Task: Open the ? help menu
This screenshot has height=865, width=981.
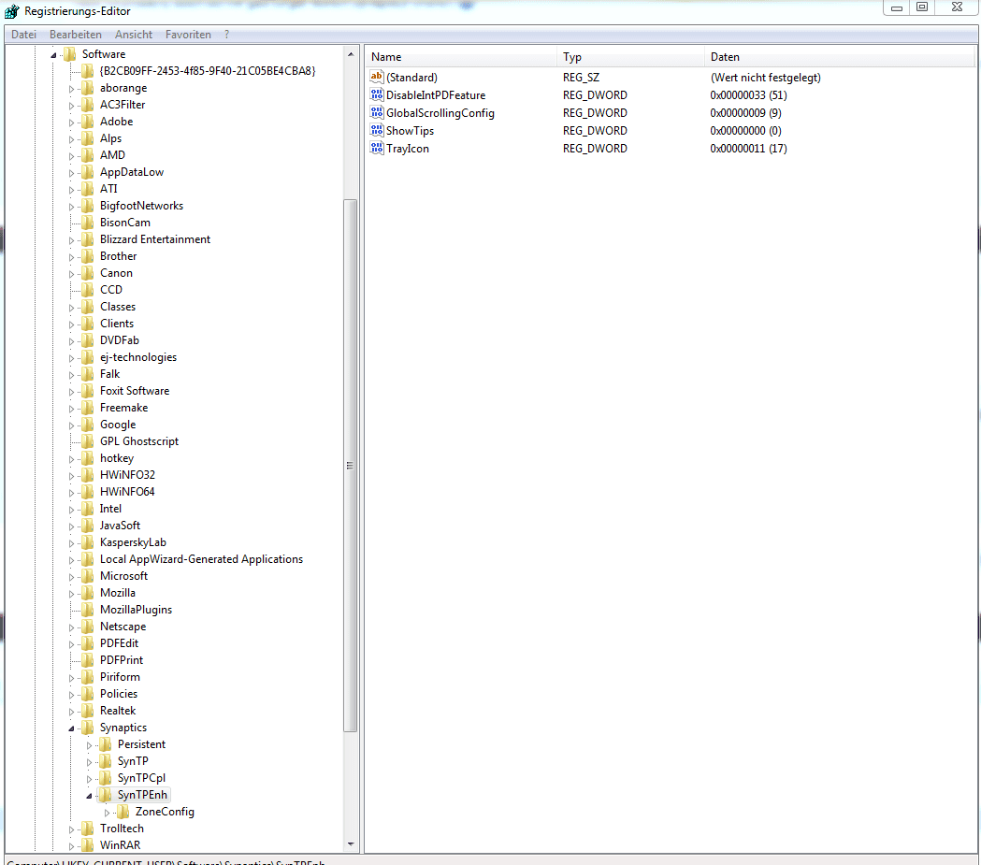Action: click(x=226, y=35)
